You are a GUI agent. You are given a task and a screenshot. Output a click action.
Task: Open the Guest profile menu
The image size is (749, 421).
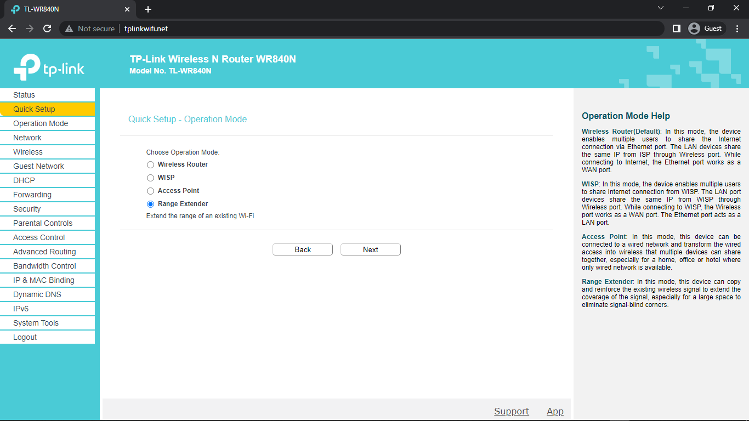click(x=706, y=29)
